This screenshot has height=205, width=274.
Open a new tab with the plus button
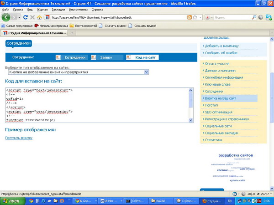click(72, 33)
